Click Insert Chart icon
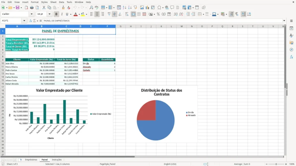The width and height of the screenshot is (296, 166). pyautogui.click(x=147, y=7)
